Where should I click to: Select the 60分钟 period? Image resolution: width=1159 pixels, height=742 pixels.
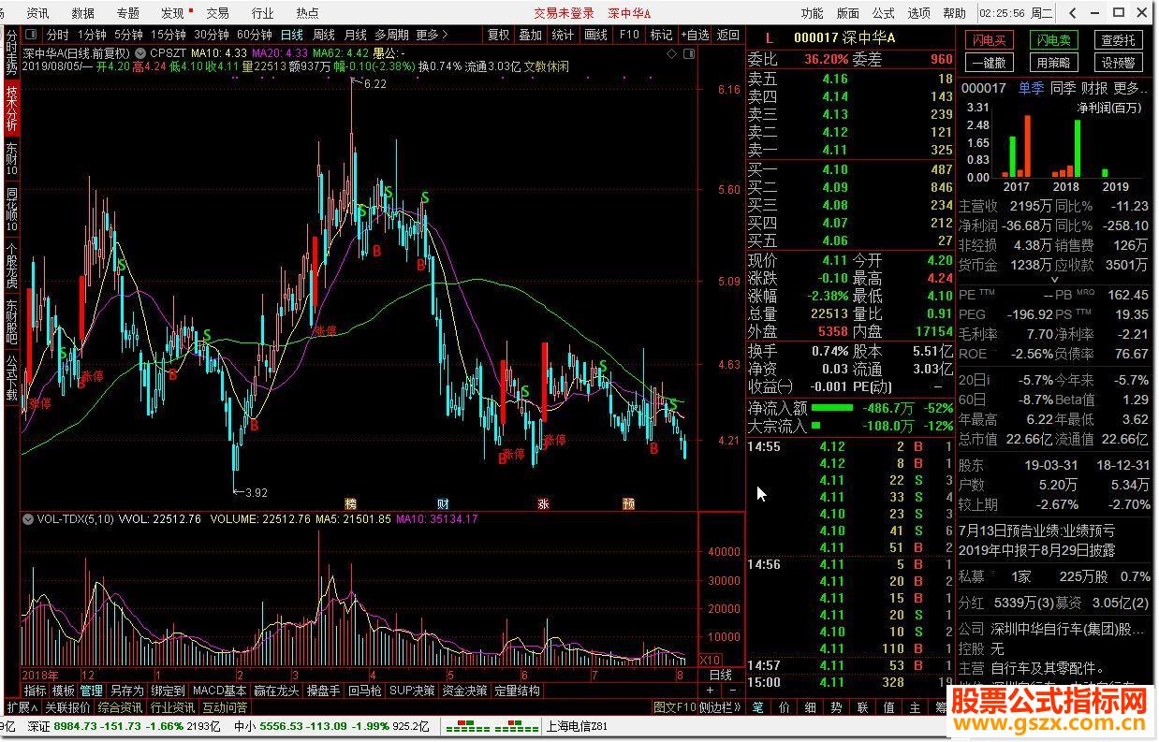[255, 35]
